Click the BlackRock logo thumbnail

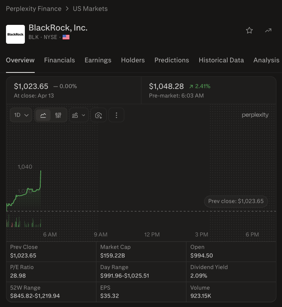(15, 34)
